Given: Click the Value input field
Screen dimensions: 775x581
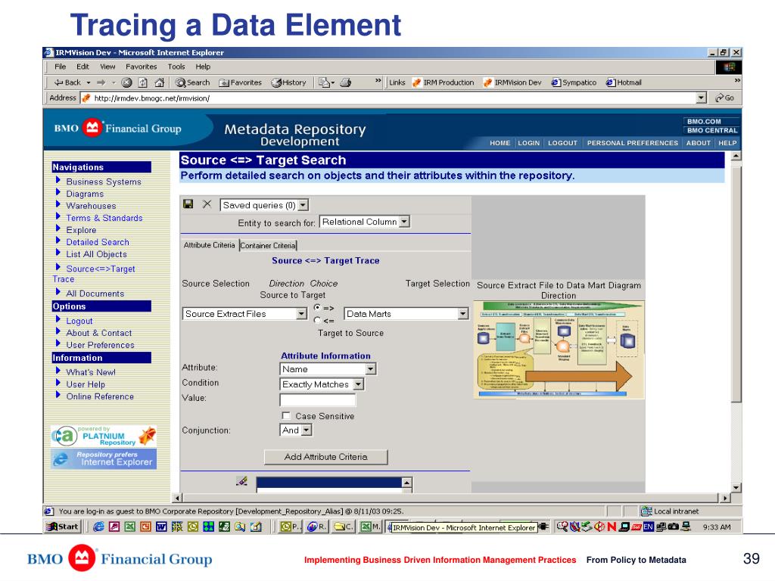Looking at the screenshot, I should pyautogui.click(x=317, y=399).
